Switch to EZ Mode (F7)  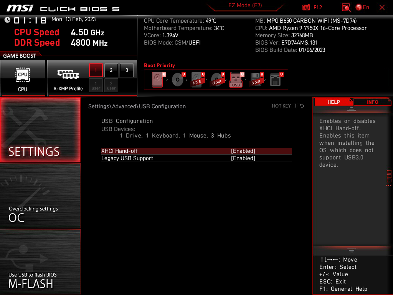click(245, 5)
